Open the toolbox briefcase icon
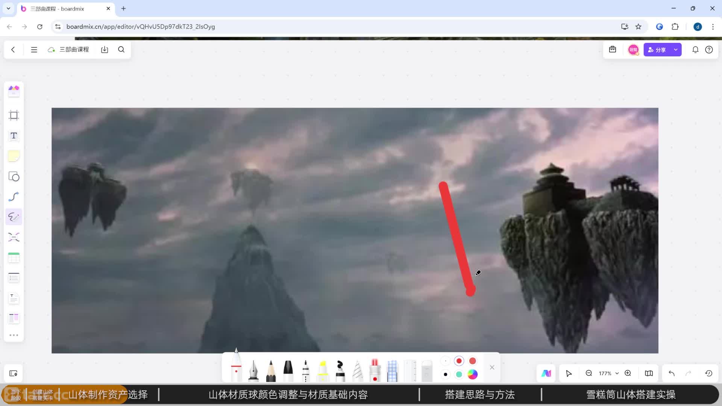 (x=613, y=50)
